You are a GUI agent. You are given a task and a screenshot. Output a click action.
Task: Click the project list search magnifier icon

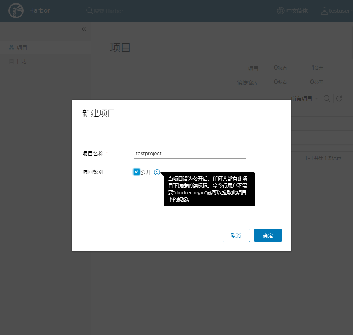pos(327,98)
